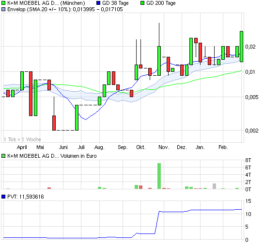
Task: Click the 'Juli' month axis label
Action: pyautogui.click(x=81, y=147)
